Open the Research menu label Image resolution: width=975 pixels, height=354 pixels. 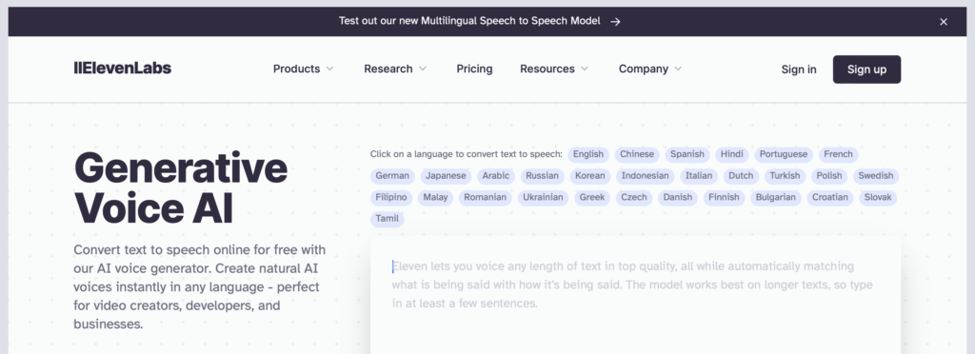pos(388,69)
